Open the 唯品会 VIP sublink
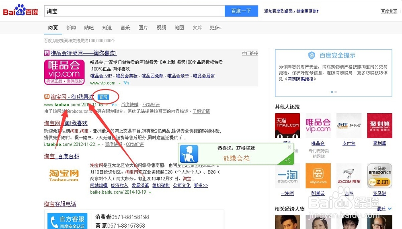The image size is (402, 229). 101,76
